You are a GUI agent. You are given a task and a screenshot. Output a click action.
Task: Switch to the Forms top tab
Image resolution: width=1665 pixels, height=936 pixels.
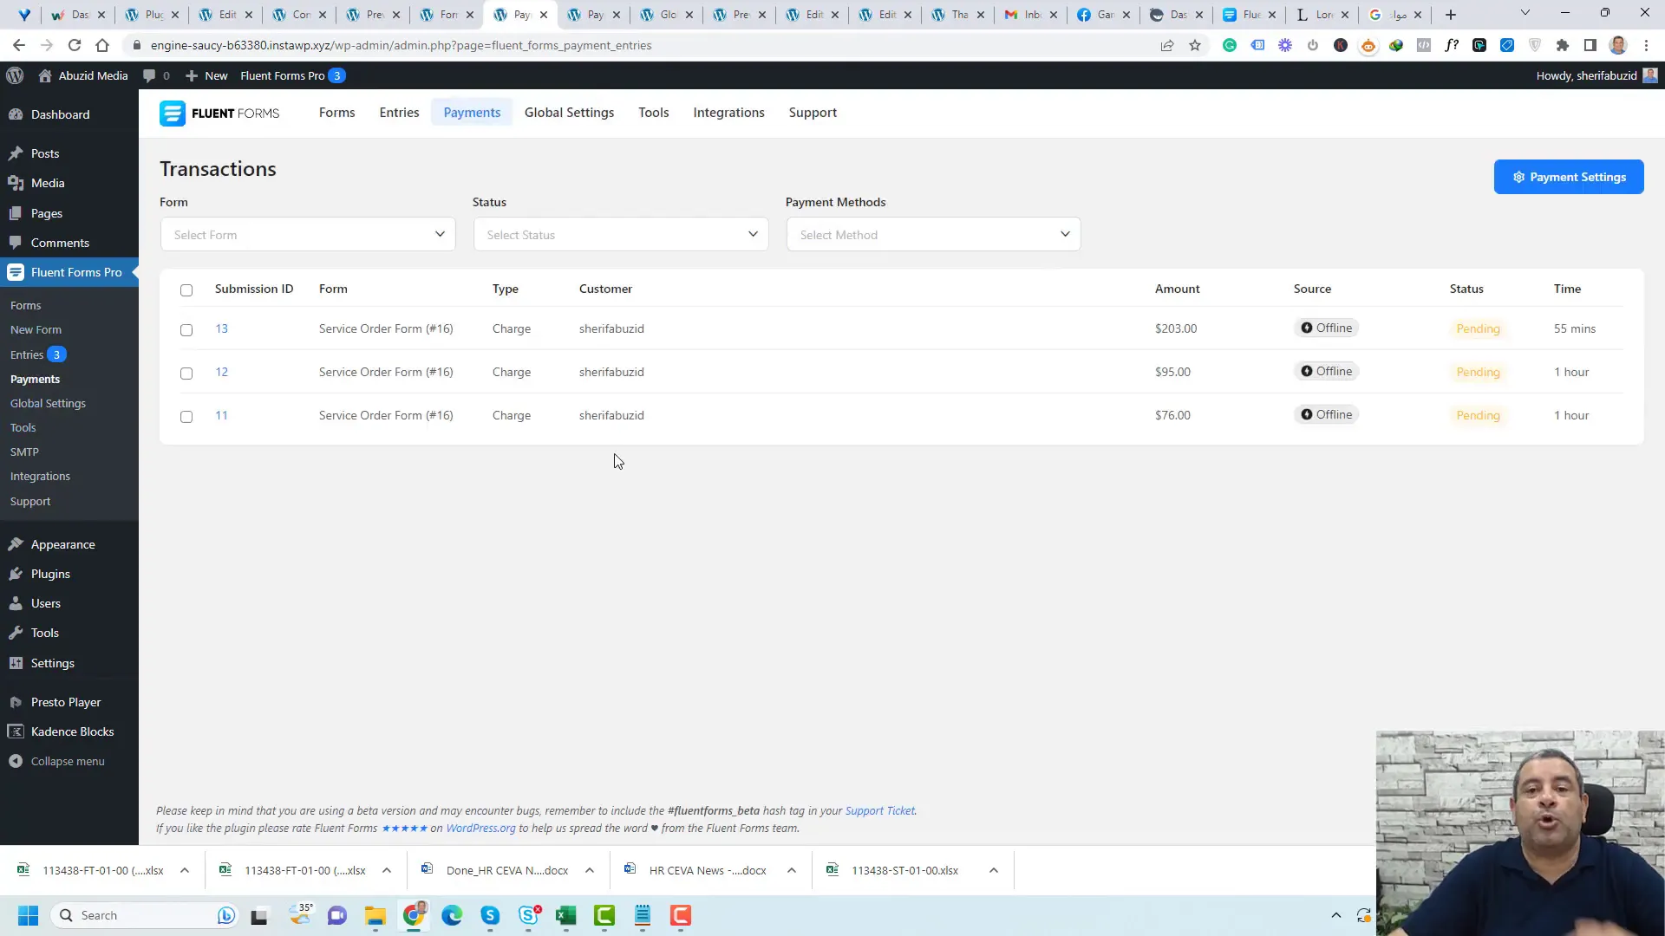click(x=336, y=113)
